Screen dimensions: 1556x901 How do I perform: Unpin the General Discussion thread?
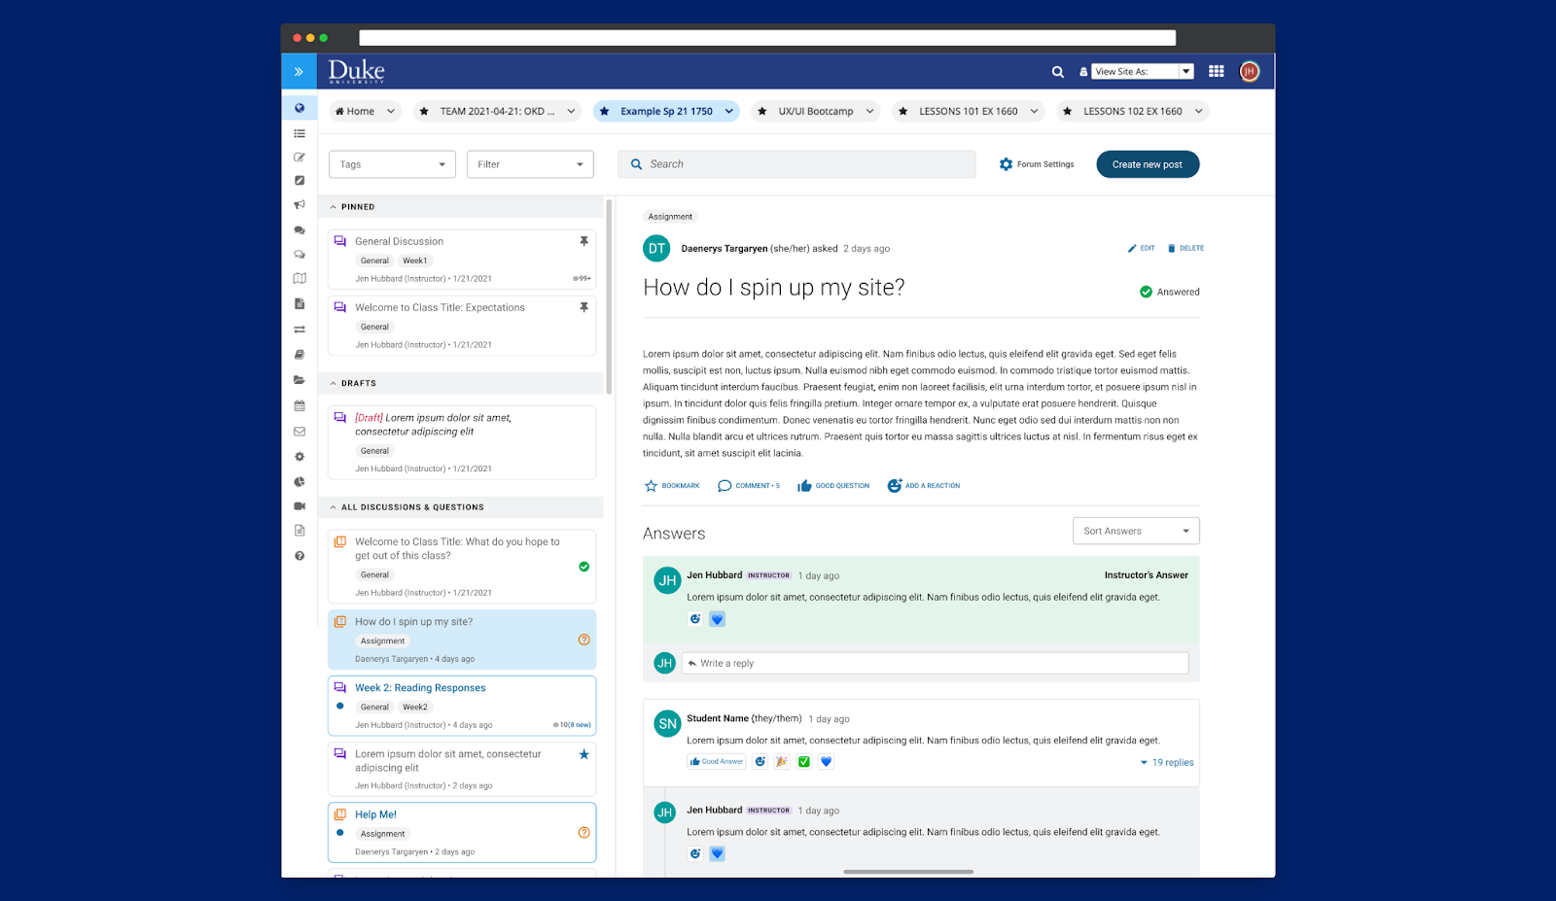584,241
